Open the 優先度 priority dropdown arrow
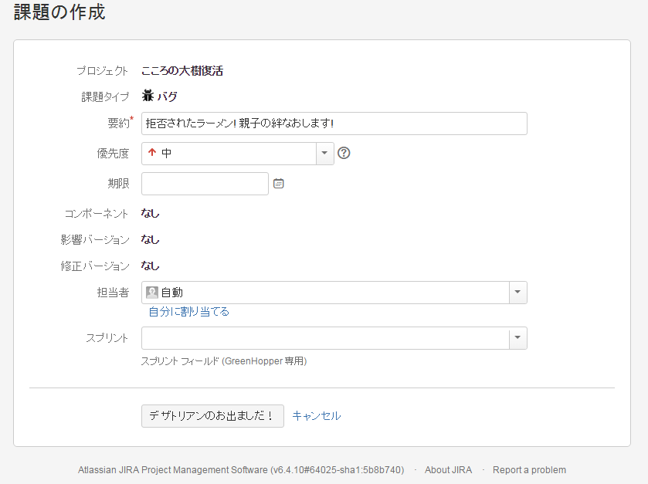The image size is (648, 484). 324,153
